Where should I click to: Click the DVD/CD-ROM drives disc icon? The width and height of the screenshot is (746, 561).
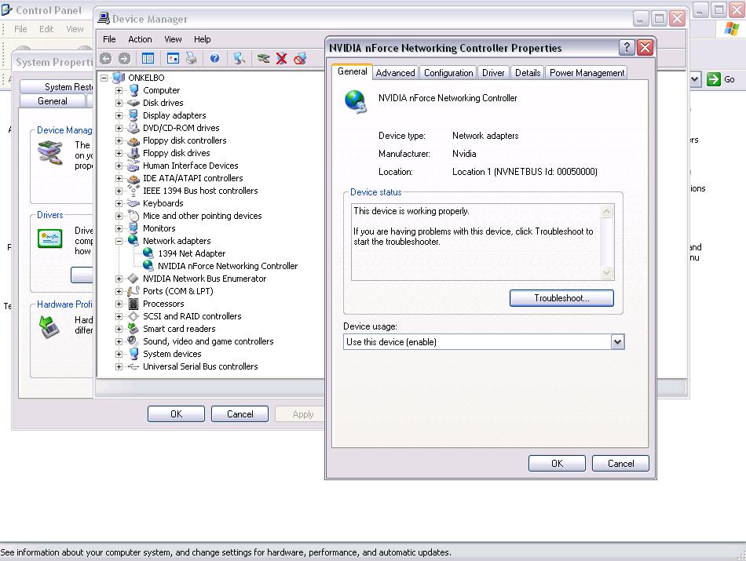tap(133, 128)
